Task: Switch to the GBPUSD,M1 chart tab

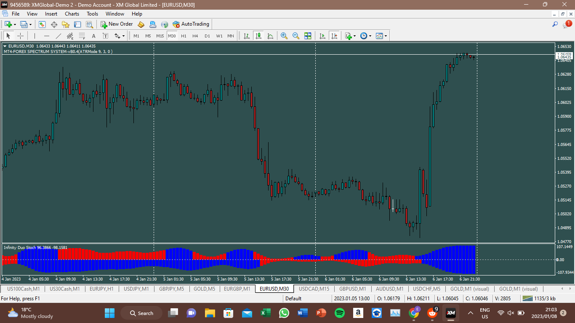Action: coord(353,289)
